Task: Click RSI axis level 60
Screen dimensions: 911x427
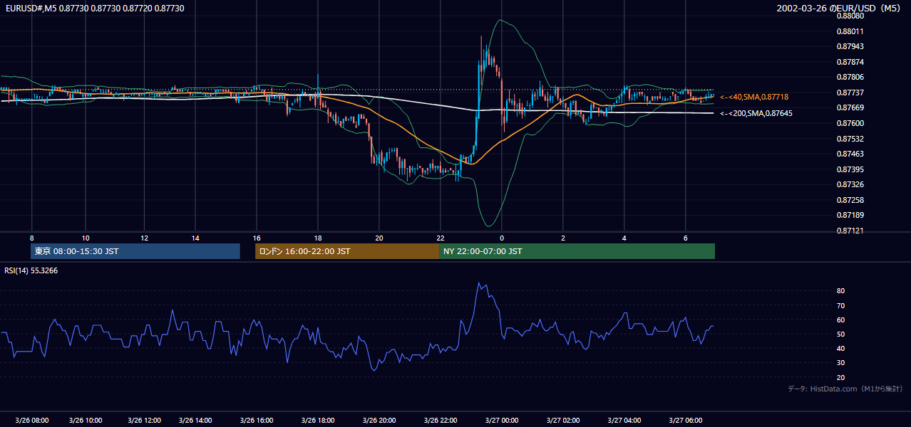Action: pos(841,320)
